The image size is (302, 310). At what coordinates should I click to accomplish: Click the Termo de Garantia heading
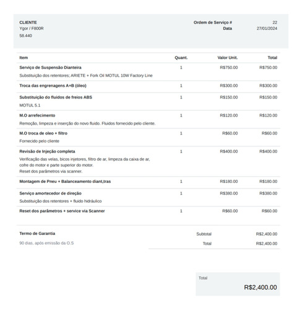[37, 234]
